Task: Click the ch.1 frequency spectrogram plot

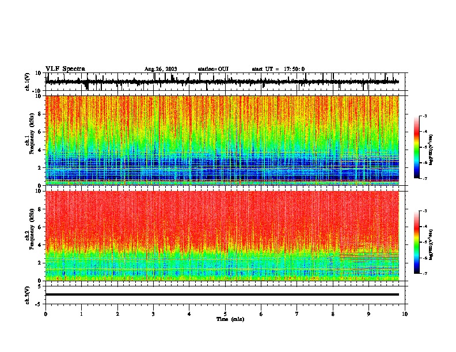Action: [222, 140]
